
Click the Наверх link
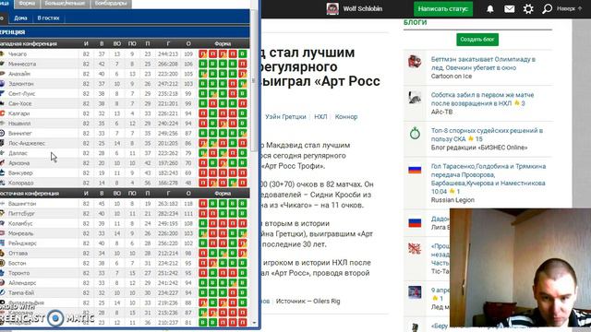569,8
